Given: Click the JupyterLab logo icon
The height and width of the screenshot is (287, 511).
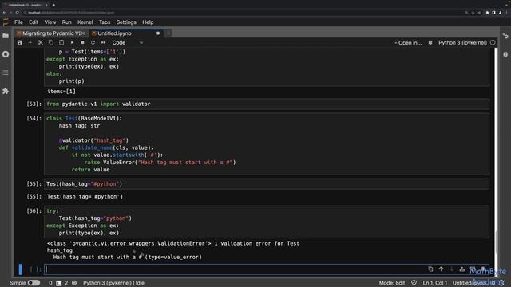Looking at the screenshot, I should [x=6, y=22].
